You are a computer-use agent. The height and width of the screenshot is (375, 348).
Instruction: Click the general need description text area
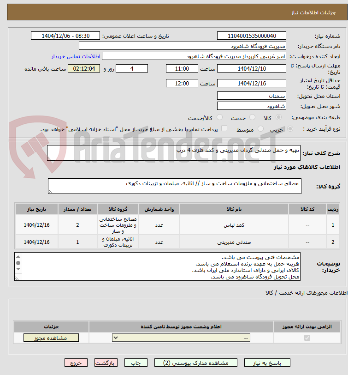[174, 153]
